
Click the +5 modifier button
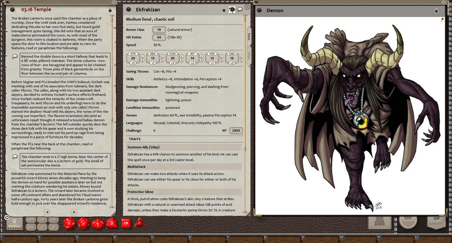(54, 220)
